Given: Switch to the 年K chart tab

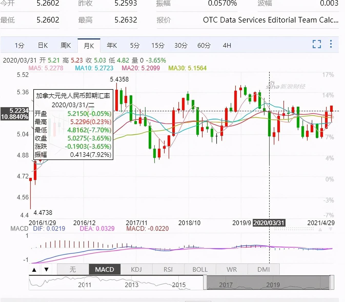Looking at the screenshot, I should pyautogui.click(x=112, y=45).
